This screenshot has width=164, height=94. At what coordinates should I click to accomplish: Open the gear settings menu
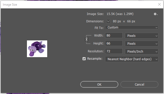tap(156, 14)
